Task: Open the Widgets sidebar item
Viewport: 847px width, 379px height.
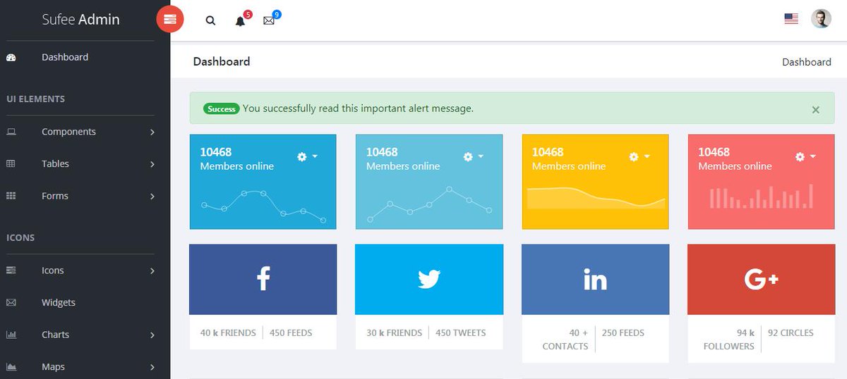Action: (x=59, y=302)
